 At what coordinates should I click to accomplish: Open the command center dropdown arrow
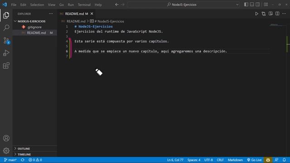click(237, 5)
